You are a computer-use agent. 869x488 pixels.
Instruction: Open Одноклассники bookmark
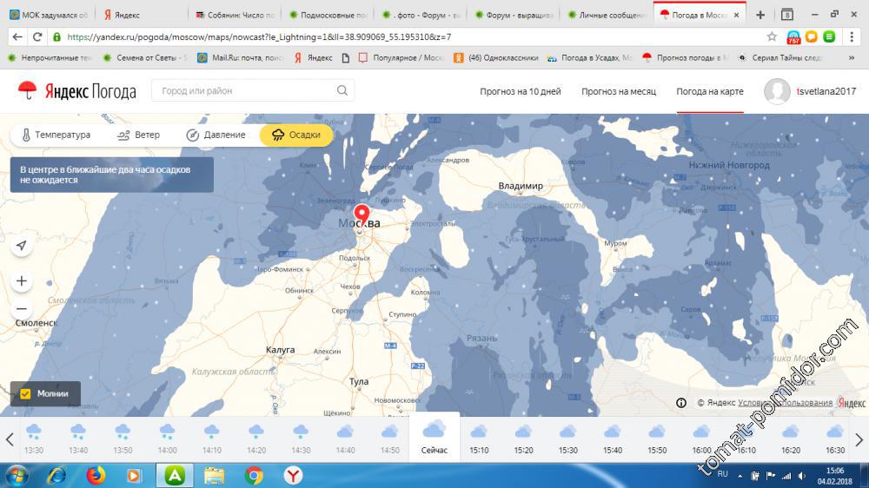(x=496, y=57)
